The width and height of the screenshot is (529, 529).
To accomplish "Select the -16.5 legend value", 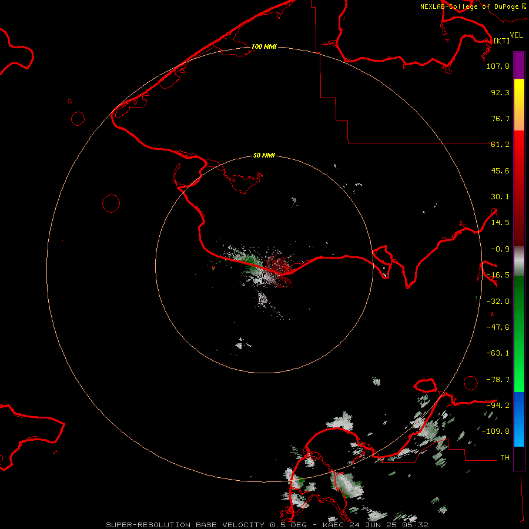I will click(498, 275).
